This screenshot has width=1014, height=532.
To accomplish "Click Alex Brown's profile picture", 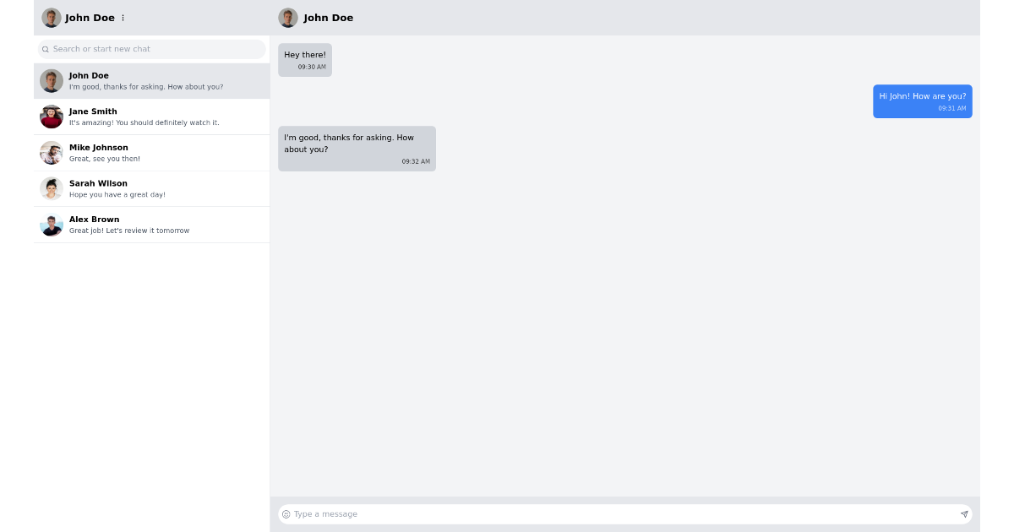I will point(51,224).
